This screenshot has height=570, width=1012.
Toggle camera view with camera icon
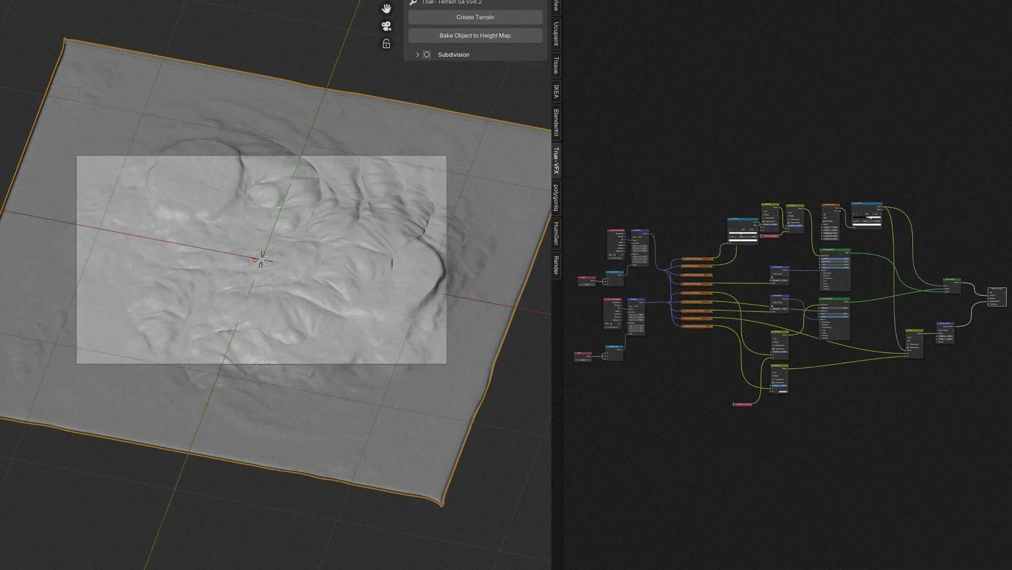tap(386, 26)
